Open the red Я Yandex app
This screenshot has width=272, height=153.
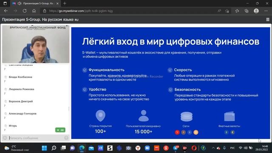point(166,148)
